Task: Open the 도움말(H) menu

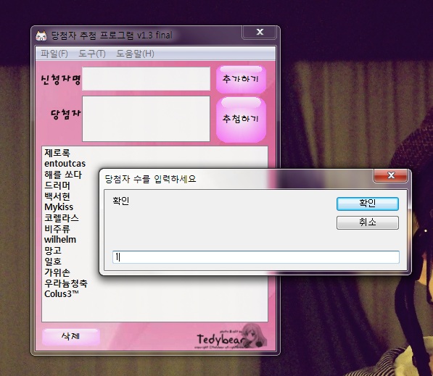Action: (x=135, y=53)
